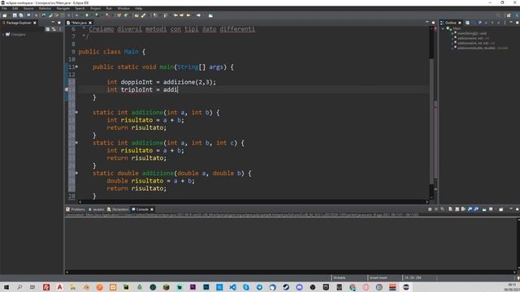Open the Package Explorer view menu

60,29
